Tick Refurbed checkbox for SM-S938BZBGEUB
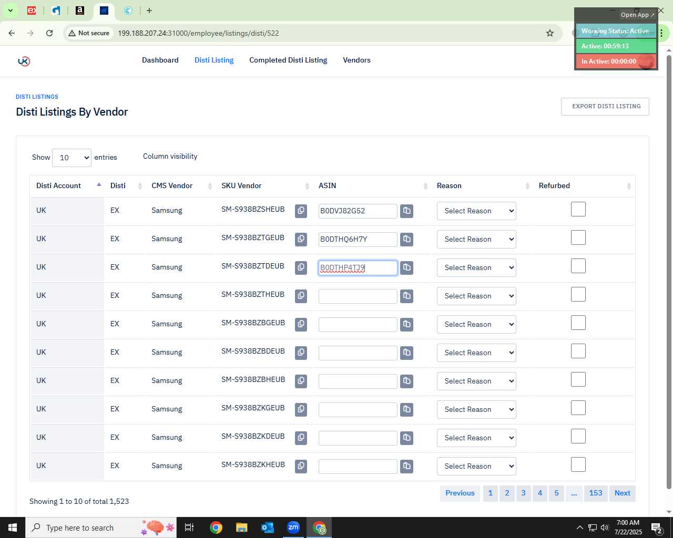This screenshot has width=673, height=538. 578,323
